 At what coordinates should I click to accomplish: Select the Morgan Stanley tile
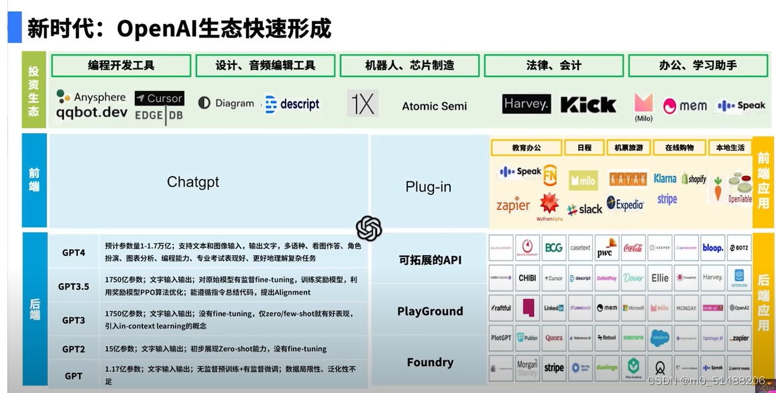click(527, 368)
